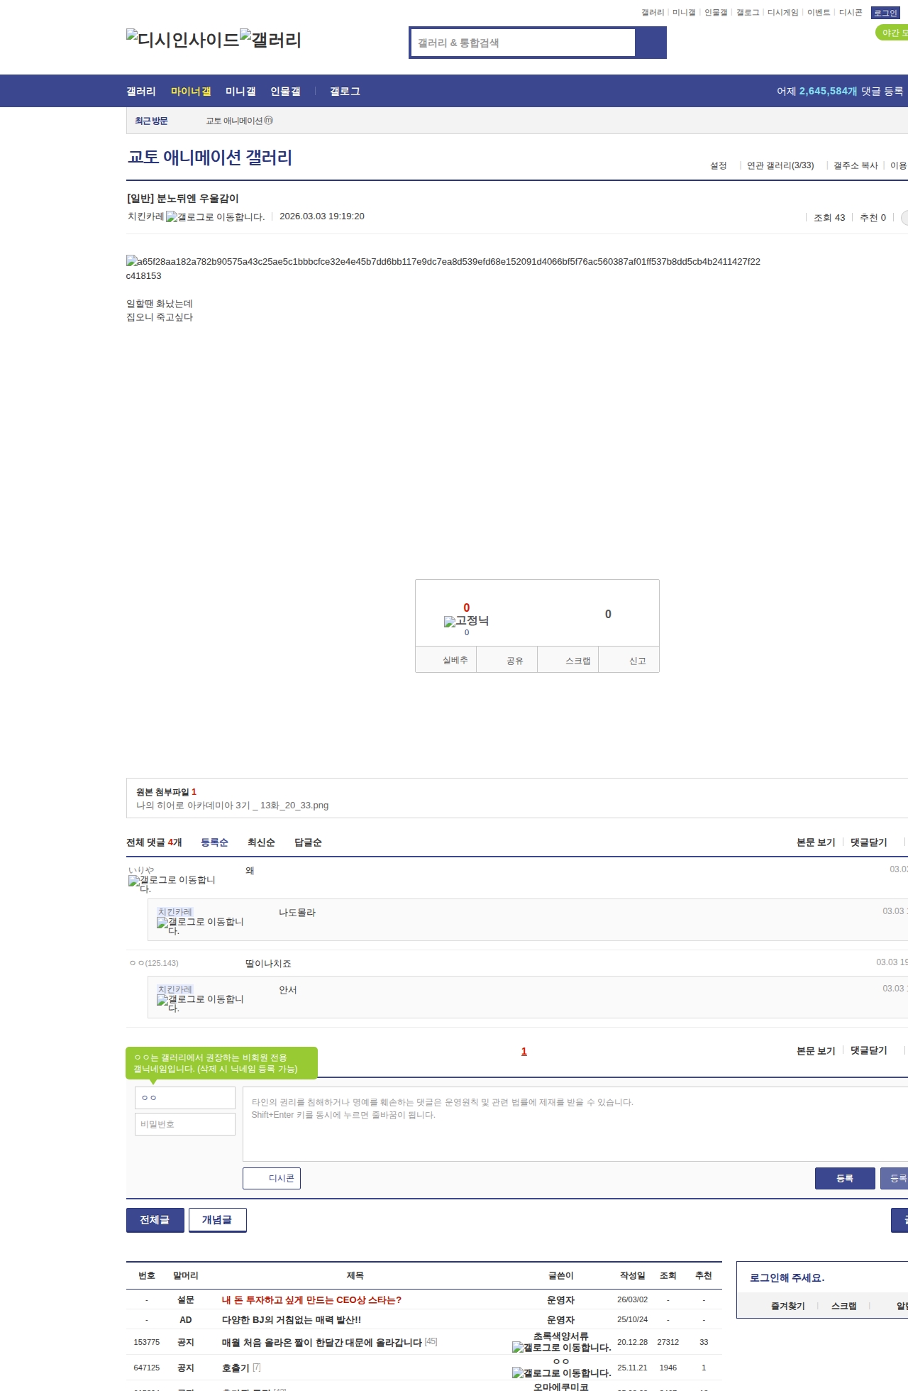Viewport: 908px width, 1391px height.
Task: Click the broken attached image in the post body
Action: coord(443,268)
